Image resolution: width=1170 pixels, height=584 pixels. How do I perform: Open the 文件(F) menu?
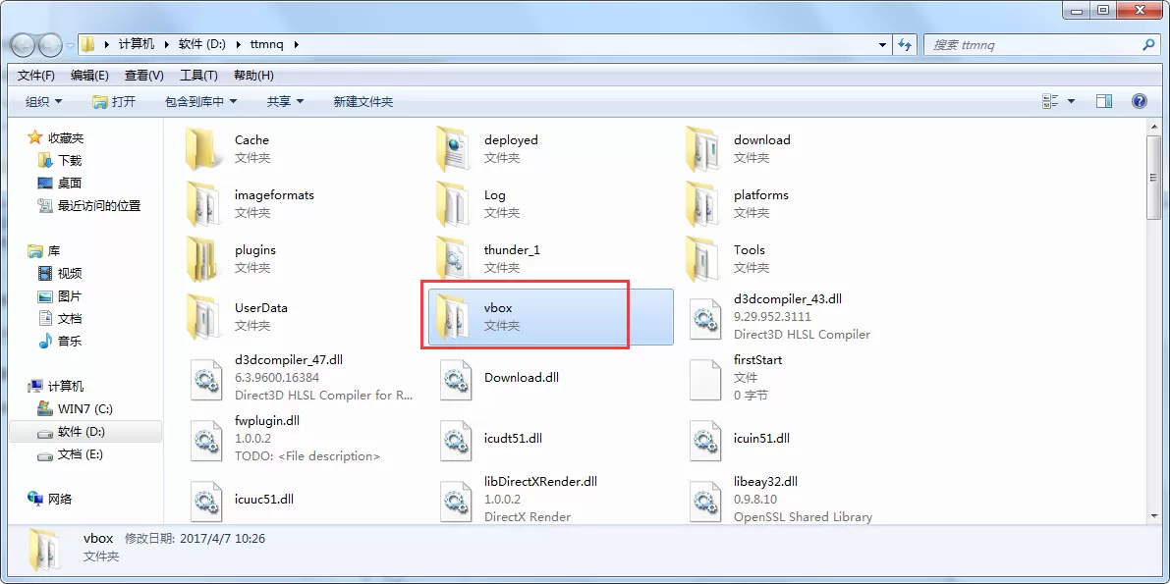(36, 76)
